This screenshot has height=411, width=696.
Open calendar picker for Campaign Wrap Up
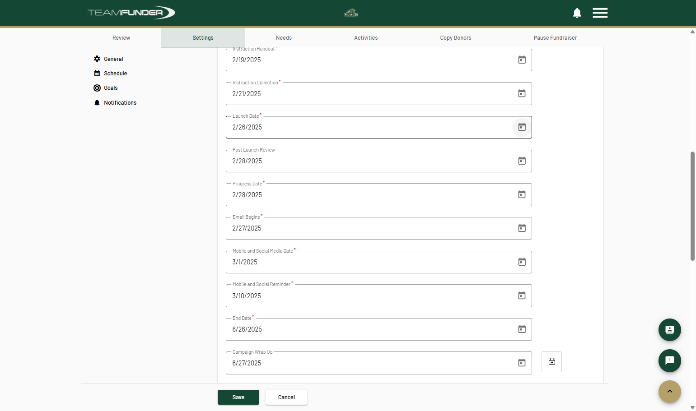[x=522, y=363]
